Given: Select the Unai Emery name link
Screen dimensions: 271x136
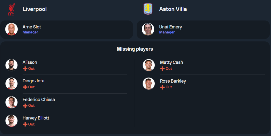Looking at the screenshot, I should click(170, 27).
